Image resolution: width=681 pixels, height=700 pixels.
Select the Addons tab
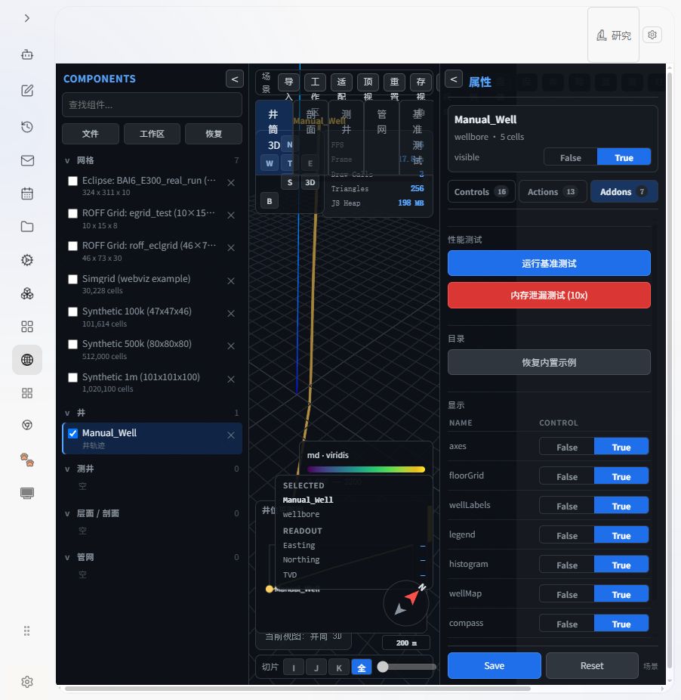624,191
